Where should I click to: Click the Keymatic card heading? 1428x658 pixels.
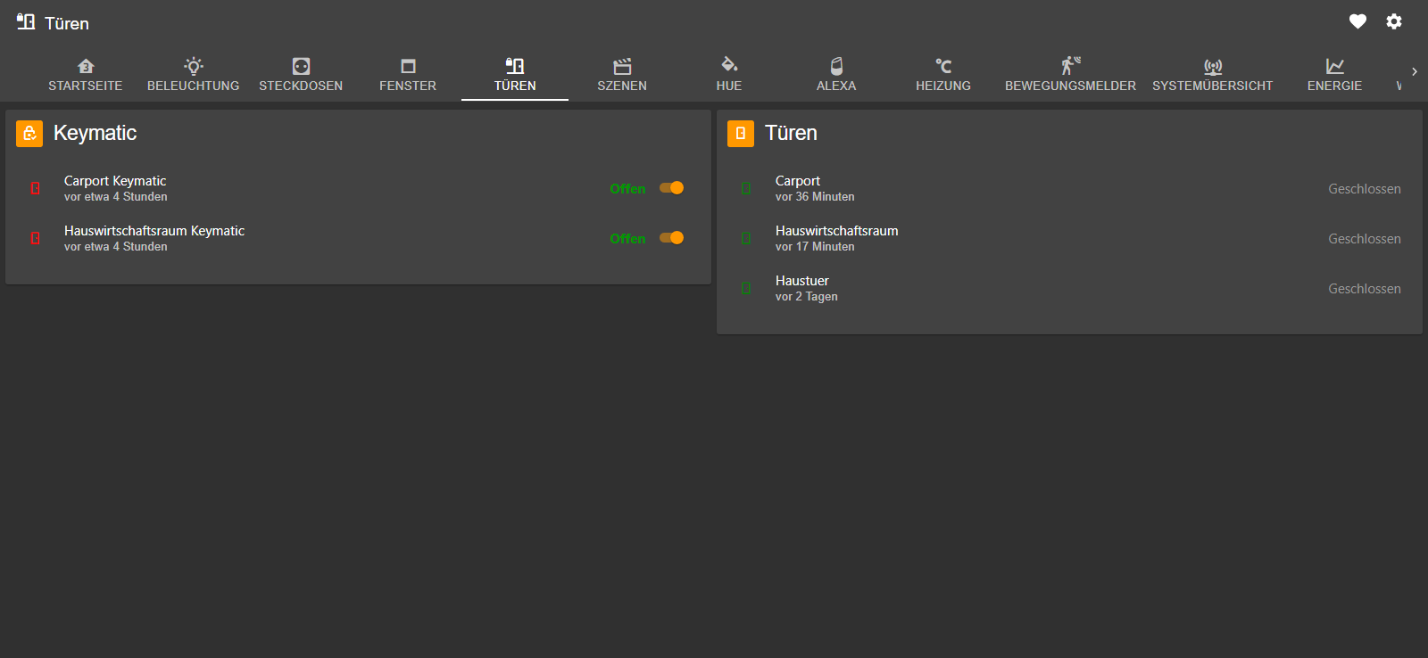(x=95, y=133)
